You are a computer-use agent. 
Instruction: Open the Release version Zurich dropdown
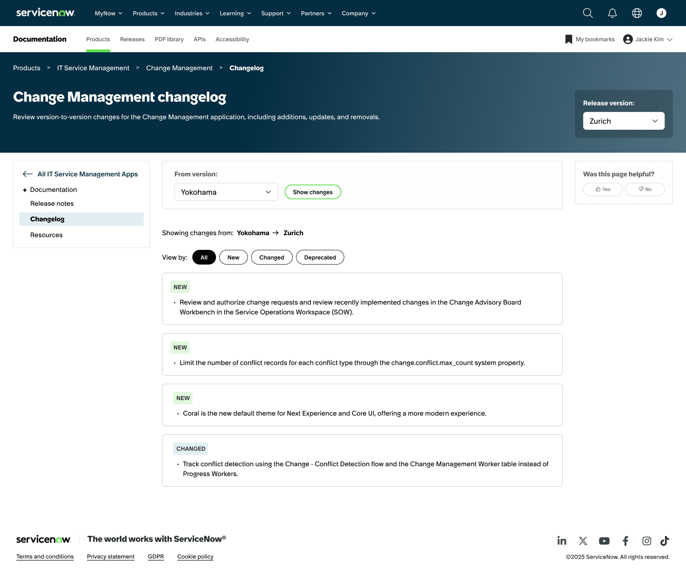pyautogui.click(x=624, y=121)
